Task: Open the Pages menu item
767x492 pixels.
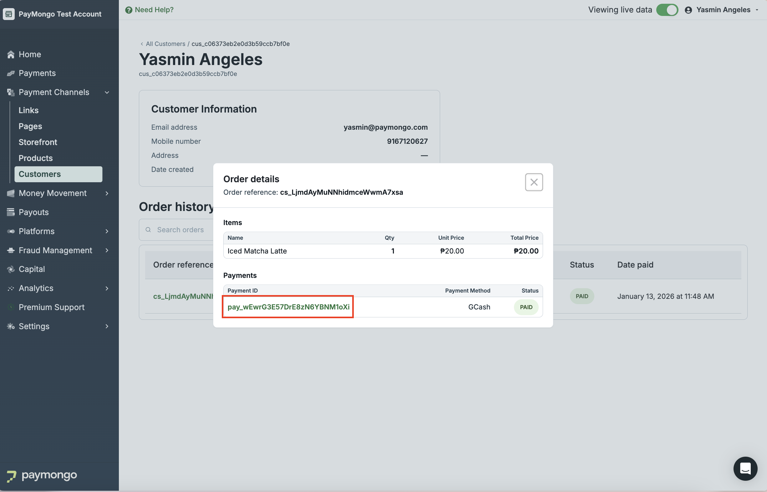Action: (x=30, y=126)
